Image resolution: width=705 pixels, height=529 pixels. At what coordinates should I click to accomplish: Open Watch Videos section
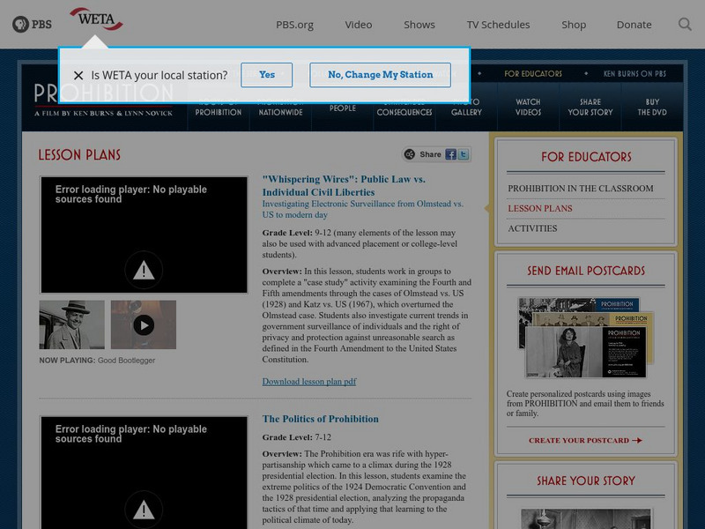coord(528,107)
